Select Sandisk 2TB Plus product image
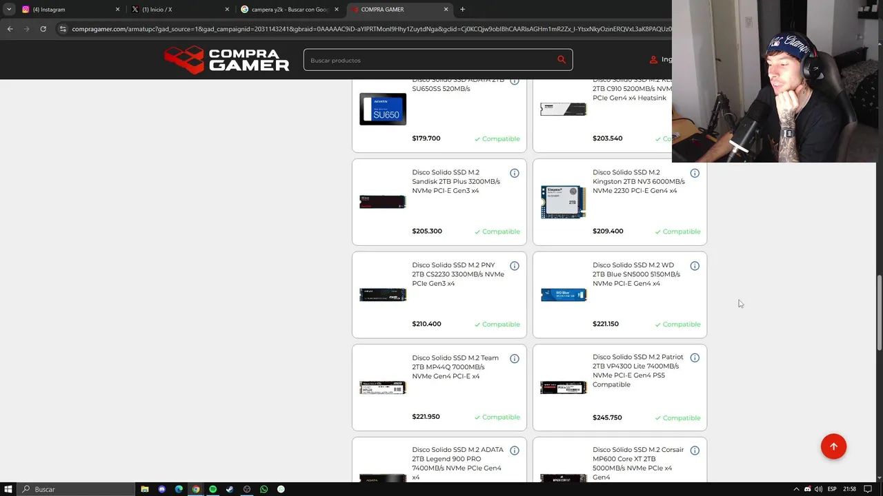 coord(383,202)
